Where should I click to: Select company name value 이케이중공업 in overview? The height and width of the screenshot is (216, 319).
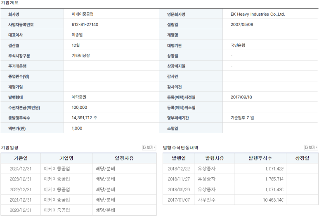coord(83,14)
